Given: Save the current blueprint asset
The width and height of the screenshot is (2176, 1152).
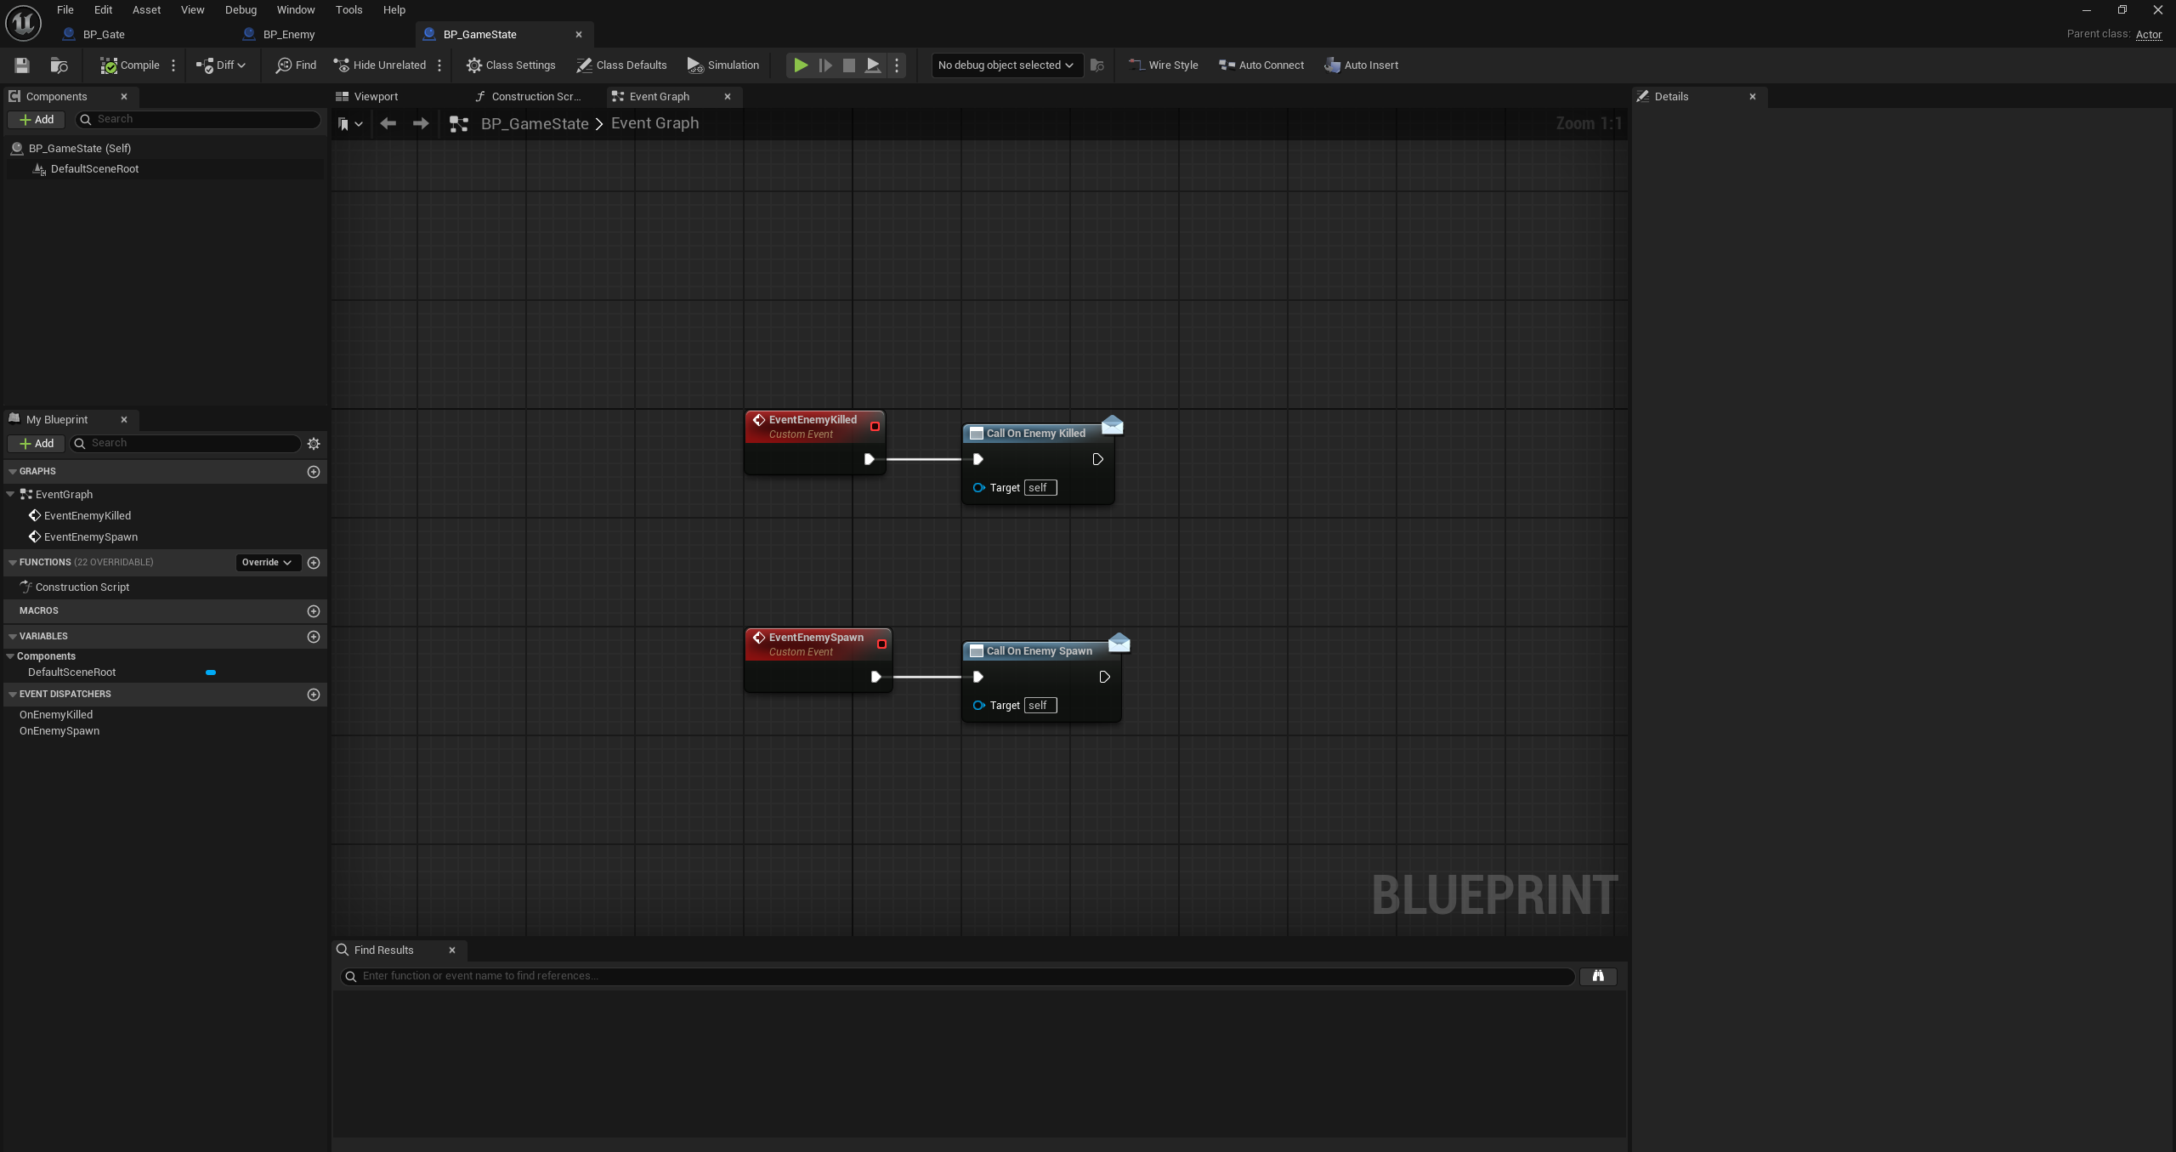Looking at the screenshot, I should [x=22, y=65].
